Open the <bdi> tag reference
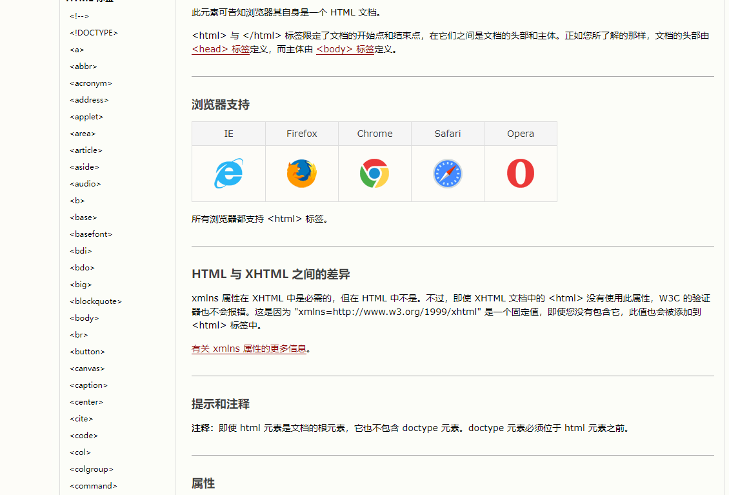 (x=81, y=250)
